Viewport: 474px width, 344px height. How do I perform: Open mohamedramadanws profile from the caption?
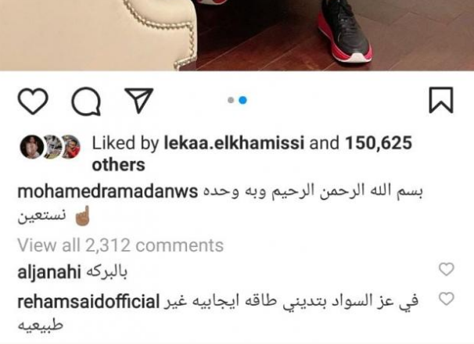108,192
